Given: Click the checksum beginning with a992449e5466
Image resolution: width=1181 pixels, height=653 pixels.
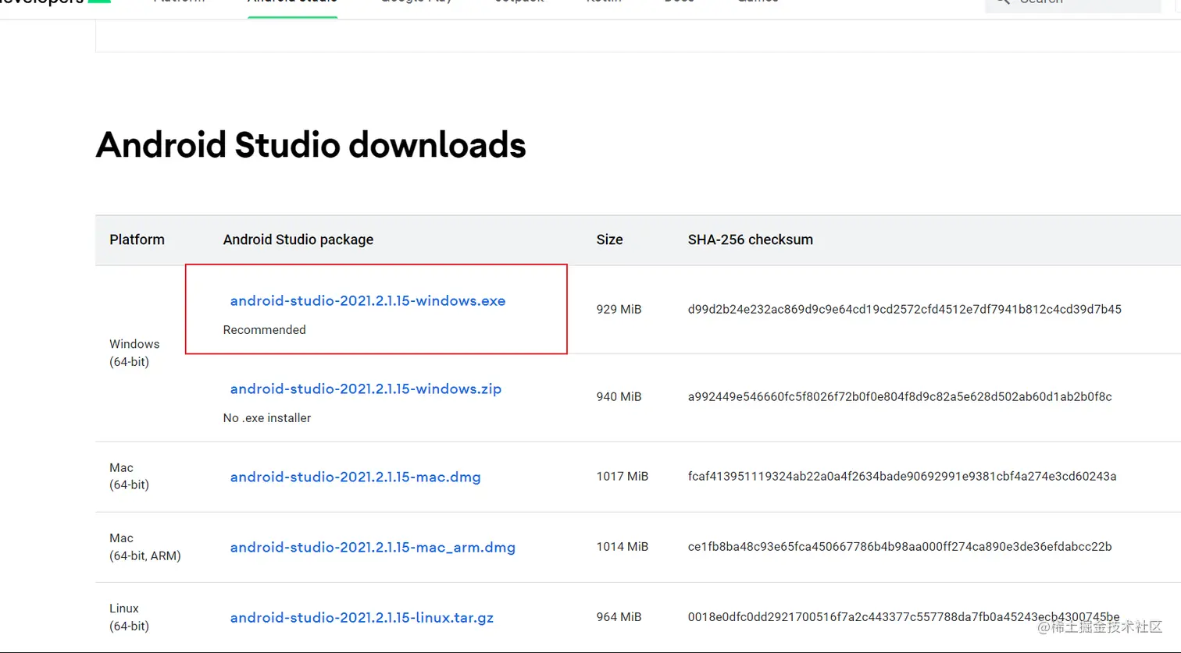Looking at the screenshot, I should [x=900, y=397].
